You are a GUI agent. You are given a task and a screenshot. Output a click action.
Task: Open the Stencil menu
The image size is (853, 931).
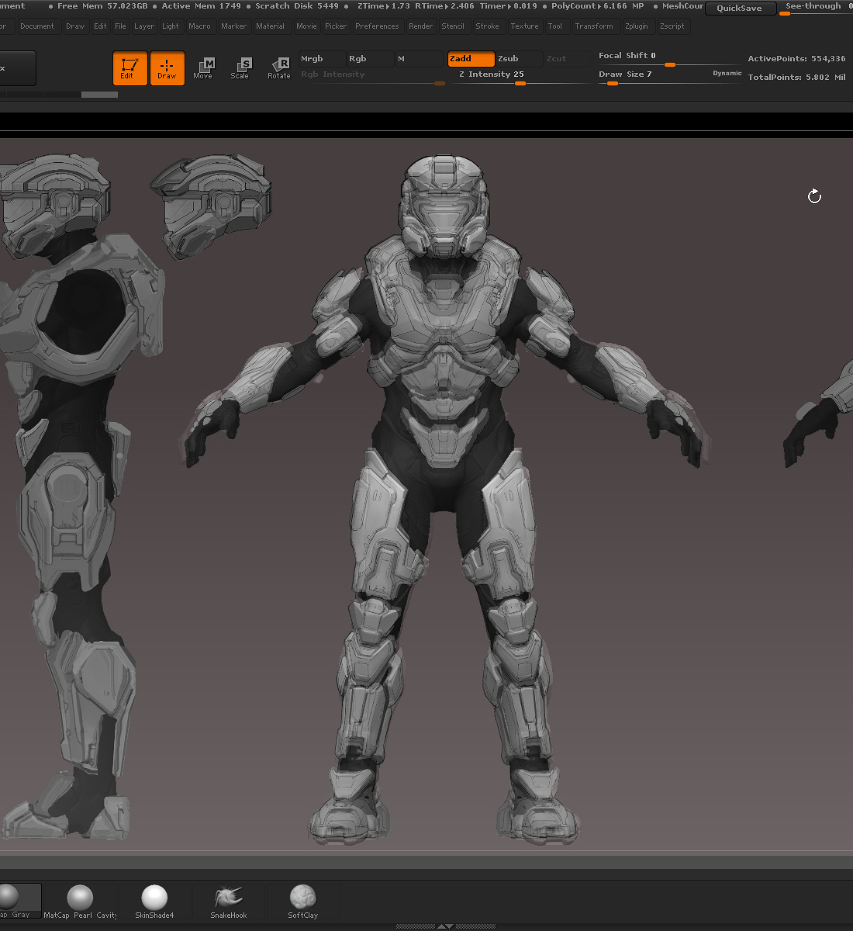click(x=453, y=26)
